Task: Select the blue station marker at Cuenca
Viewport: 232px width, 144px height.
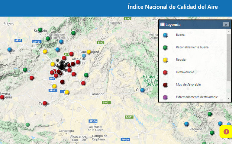Action: click(143, 90)
